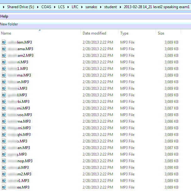Select the MP3 icon next to voo.MP3
Viewport: 191px width, 193px height.
pyautogui.click(x=4, y=115)
